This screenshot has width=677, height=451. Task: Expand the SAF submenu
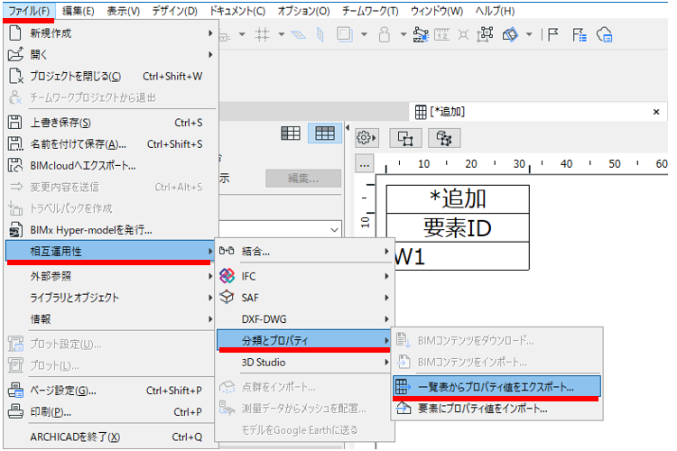point(304,298)
